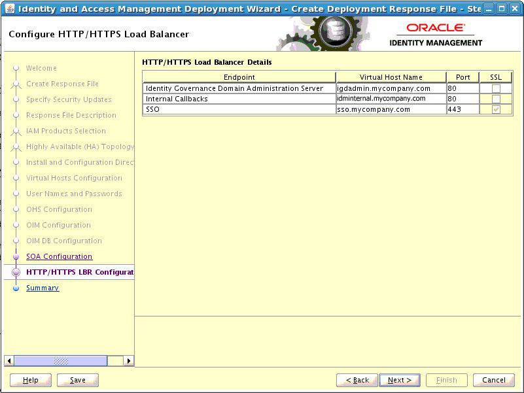The image size is (524, 393).
Task: Go back with the Back button
Action: pos(357,380)
